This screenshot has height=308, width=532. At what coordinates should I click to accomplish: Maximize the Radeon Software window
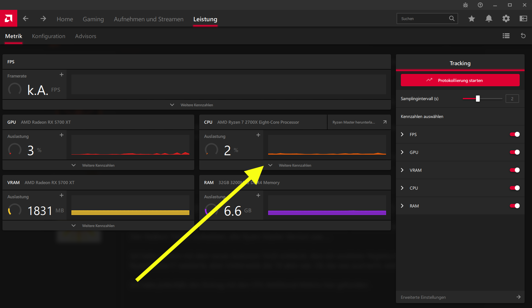510,5
